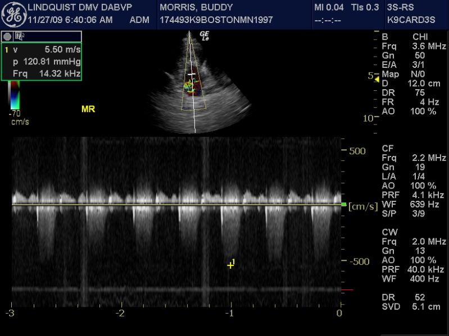The image size is (449, 336).
Task: Click the -2 second timeline marker
Action: tap(120, 313)
